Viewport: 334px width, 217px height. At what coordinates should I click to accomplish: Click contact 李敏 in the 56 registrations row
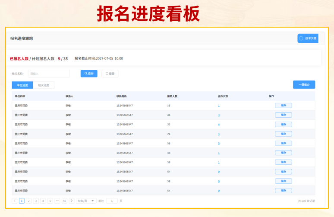tap(68, 144)
